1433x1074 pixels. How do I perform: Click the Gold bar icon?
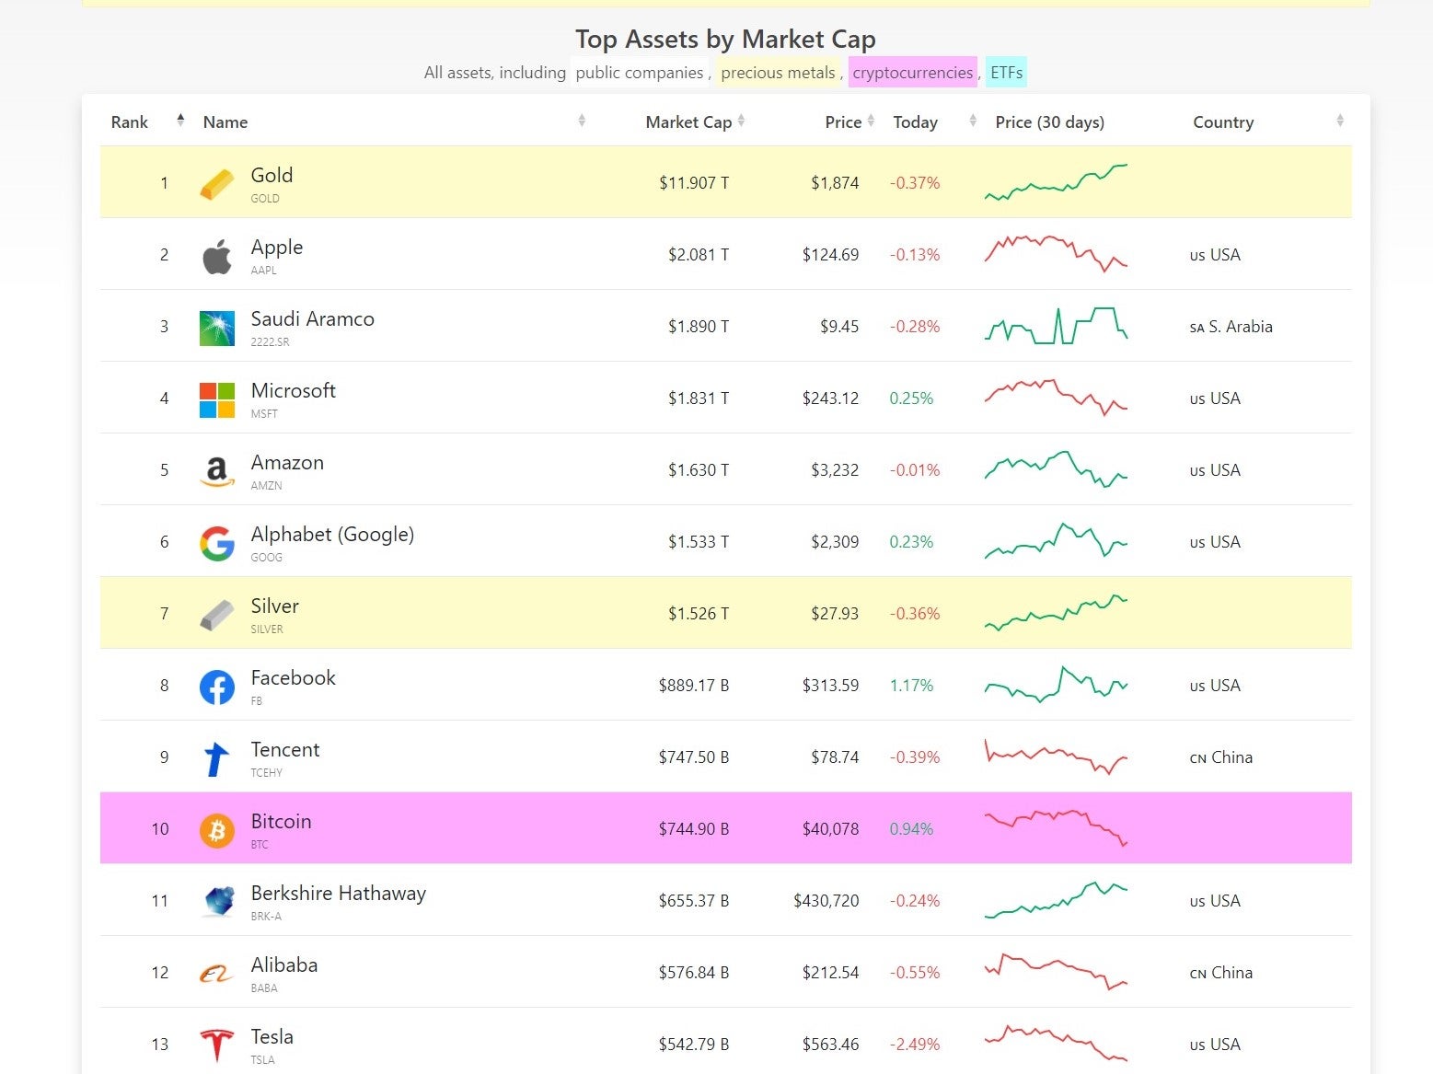(217, 183)
